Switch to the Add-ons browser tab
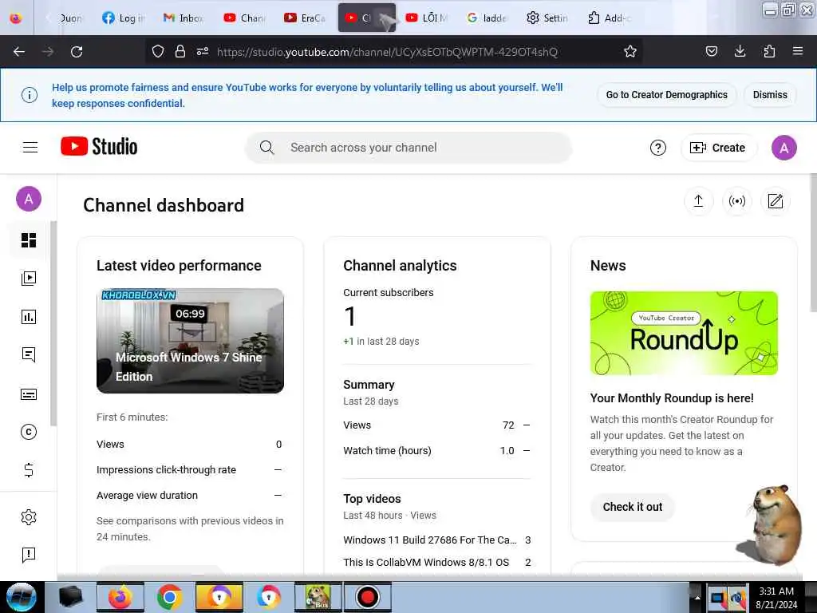 pyautogui.click(x=608, y=18)
